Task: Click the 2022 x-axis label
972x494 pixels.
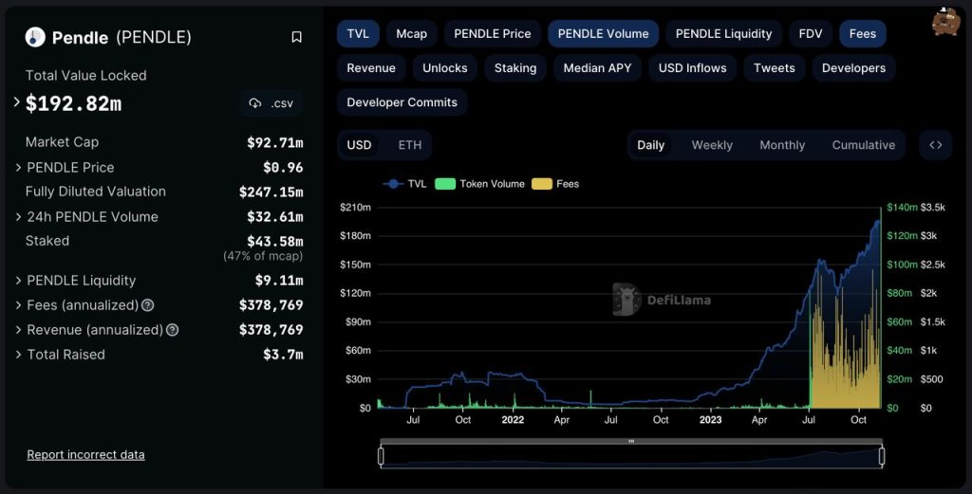Action: [513, 420]
